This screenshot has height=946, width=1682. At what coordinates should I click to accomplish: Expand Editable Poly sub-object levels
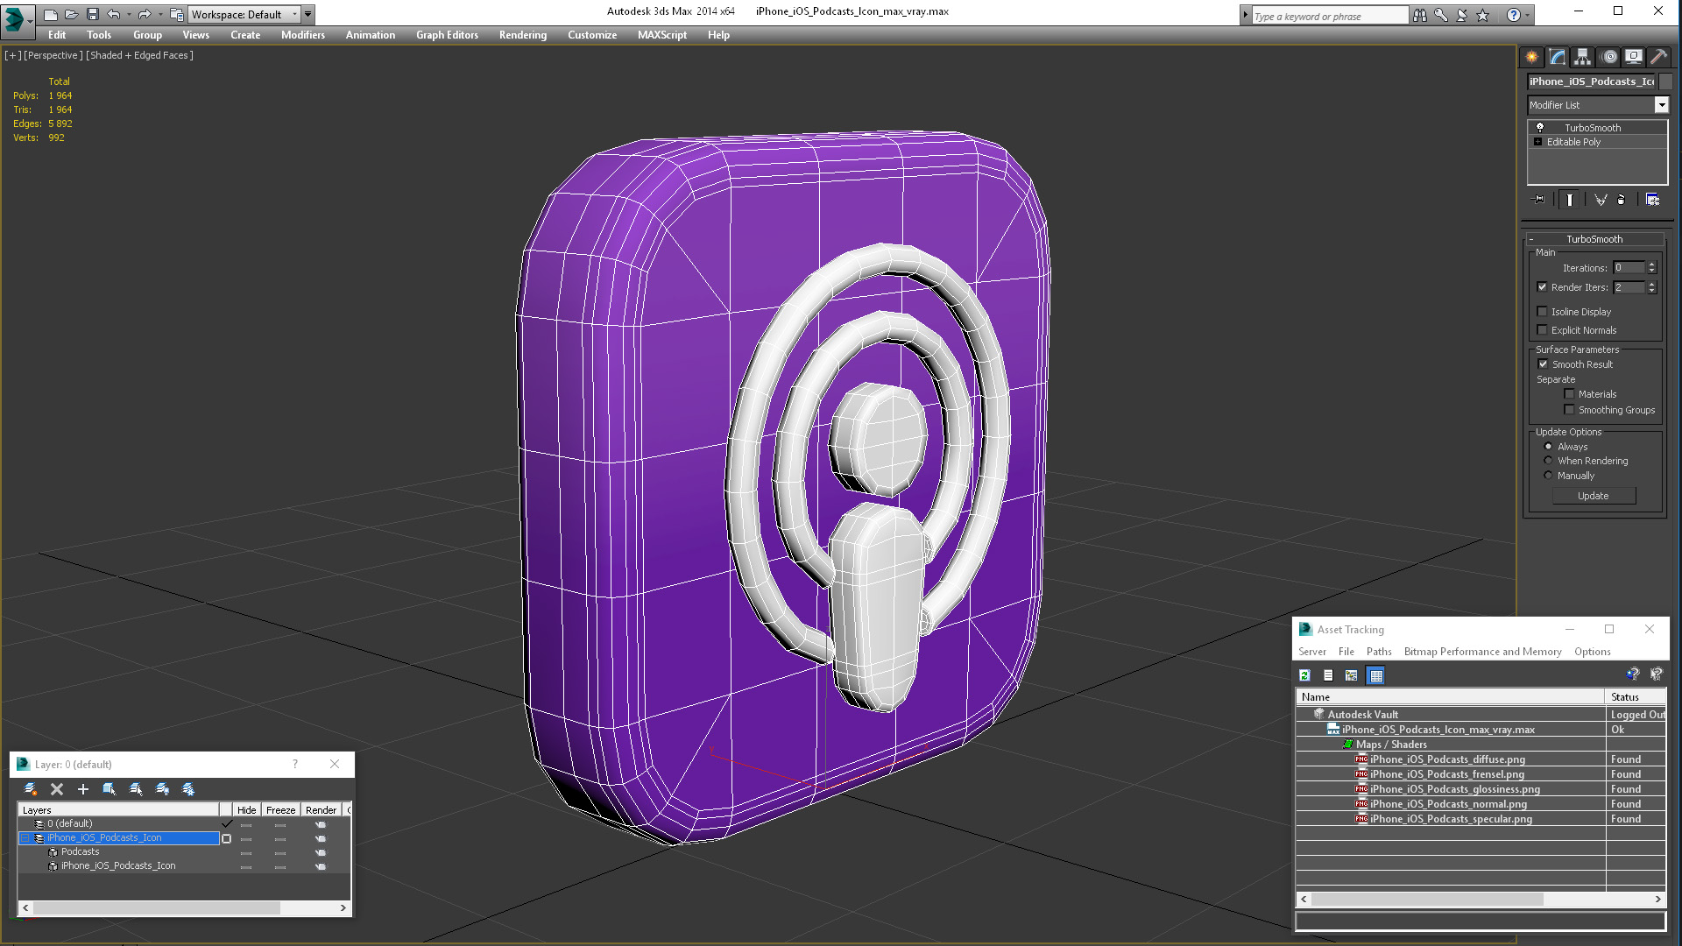tap(1537, 142)
